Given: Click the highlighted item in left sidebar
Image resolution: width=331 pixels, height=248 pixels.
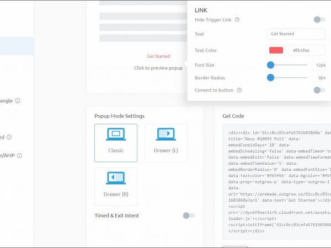Looking at the screenshot, I should (x=17, y=45).
